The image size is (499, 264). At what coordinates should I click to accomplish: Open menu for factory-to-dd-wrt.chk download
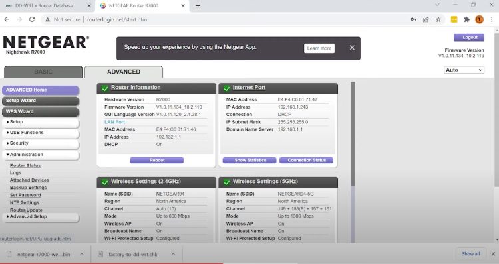173,254
